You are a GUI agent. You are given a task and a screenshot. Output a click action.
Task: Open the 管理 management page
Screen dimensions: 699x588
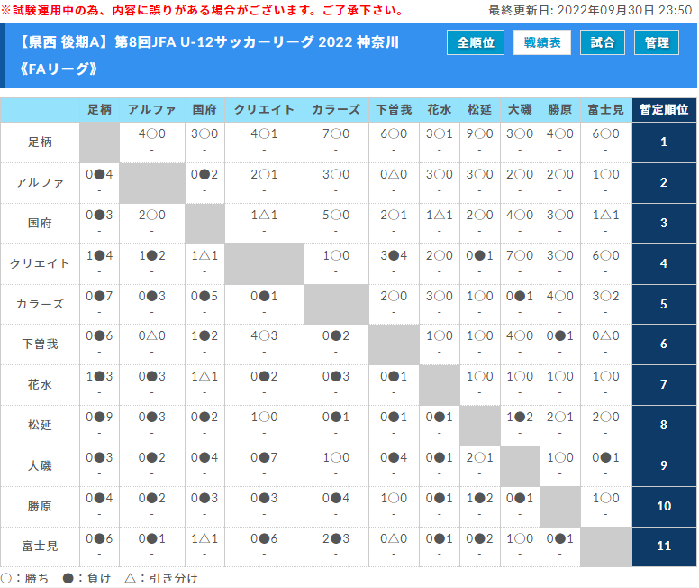pos(656,42)
